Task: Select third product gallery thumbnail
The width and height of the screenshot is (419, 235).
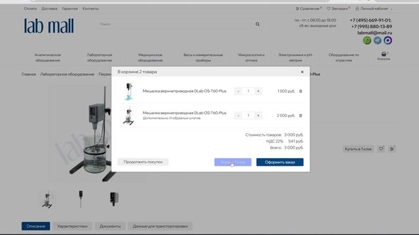Action: point(114,199)
